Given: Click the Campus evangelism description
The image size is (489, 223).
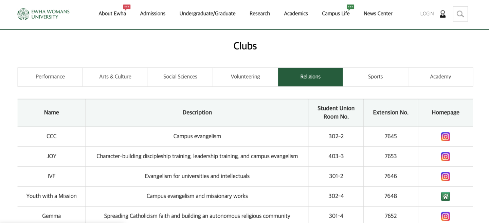Looking at the screenshot, I should coord(197,137).
